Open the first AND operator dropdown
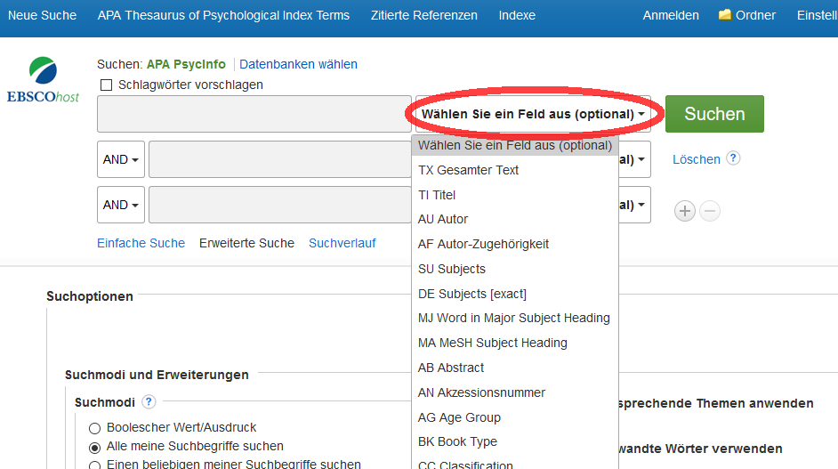The width and height of the screenshot is (838, 469). pyautogui.click(x=121, y=160)
